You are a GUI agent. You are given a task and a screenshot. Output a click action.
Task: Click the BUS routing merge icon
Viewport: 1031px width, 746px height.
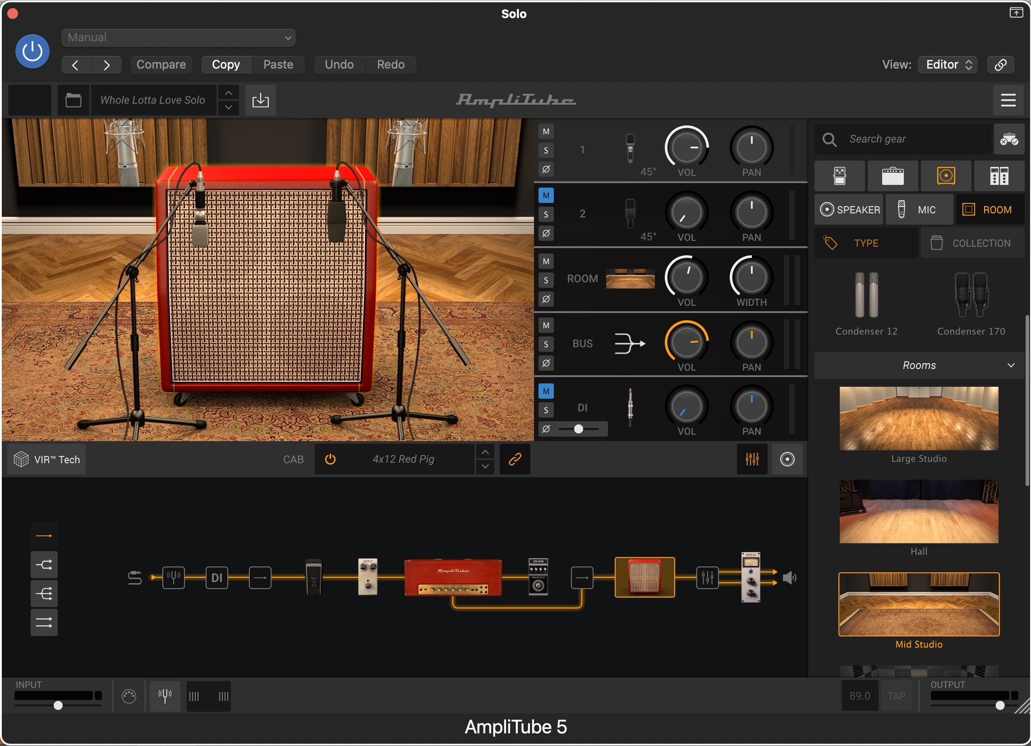[630, 344]
